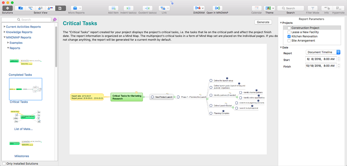The width and height of the screenshot is (347, 166).
Task: Click the Micro Reports icon
Action: pyautogui.click(x=75, y=8)
